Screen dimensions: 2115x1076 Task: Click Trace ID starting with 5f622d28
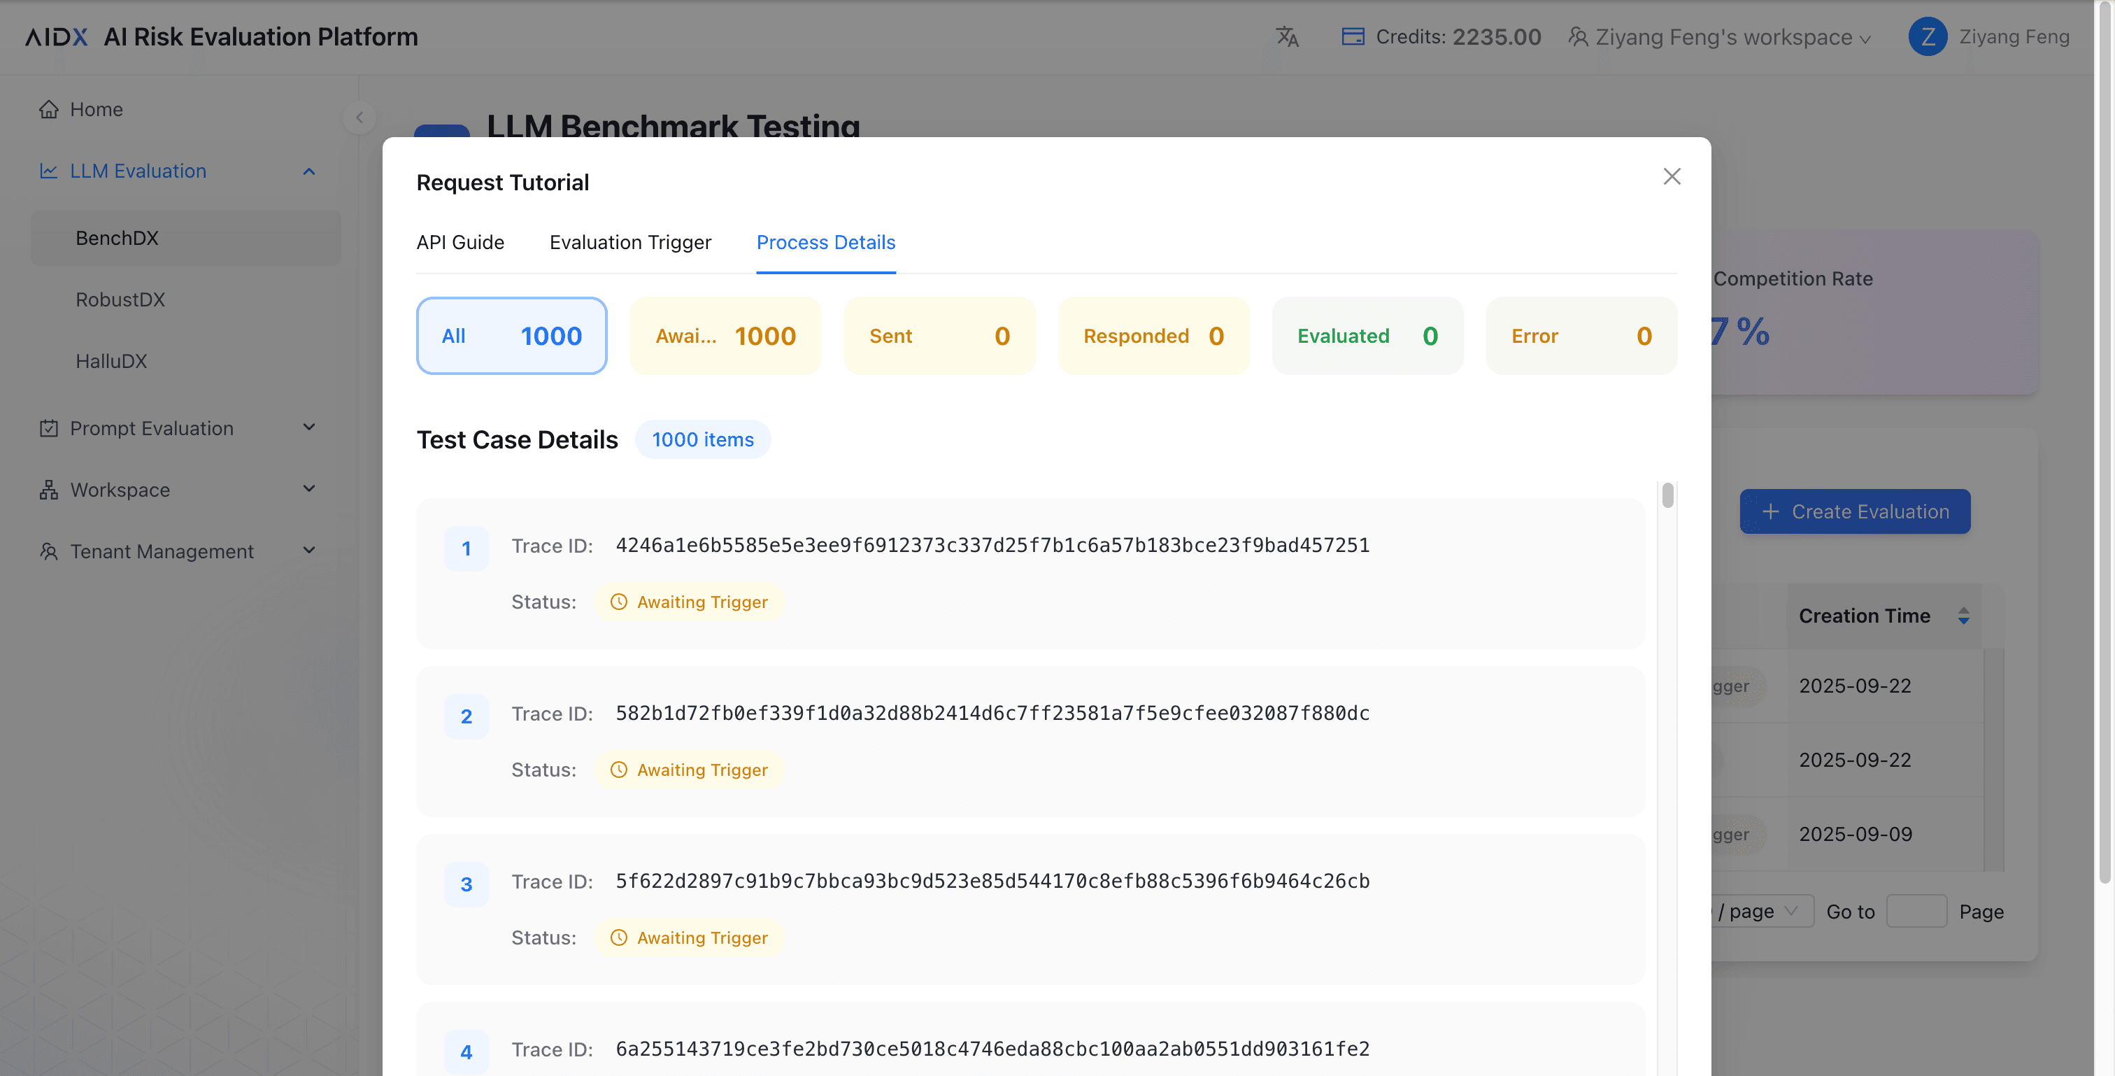tap(992, 881)
